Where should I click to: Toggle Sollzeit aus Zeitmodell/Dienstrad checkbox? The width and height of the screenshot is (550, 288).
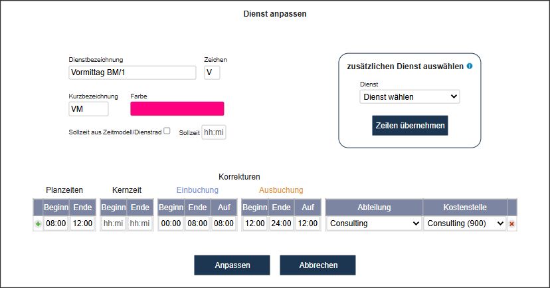coord(167,130)
